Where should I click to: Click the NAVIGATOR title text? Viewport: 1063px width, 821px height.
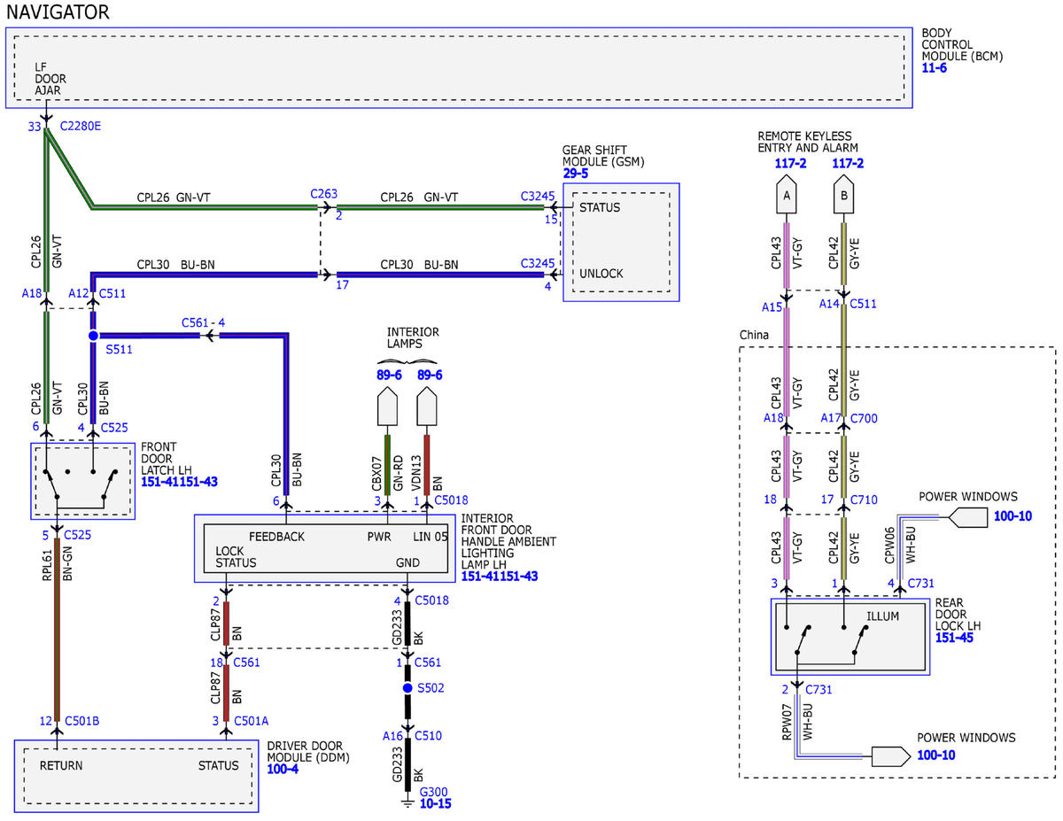click(57, 12)
